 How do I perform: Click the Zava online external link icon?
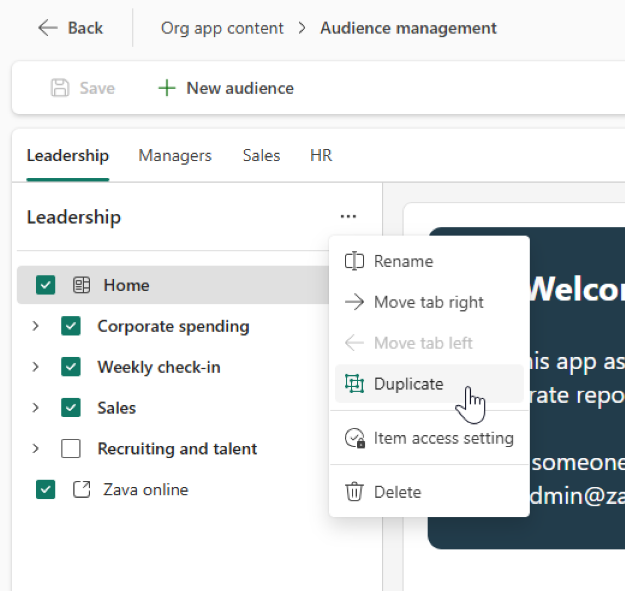(x=82, y=489)
